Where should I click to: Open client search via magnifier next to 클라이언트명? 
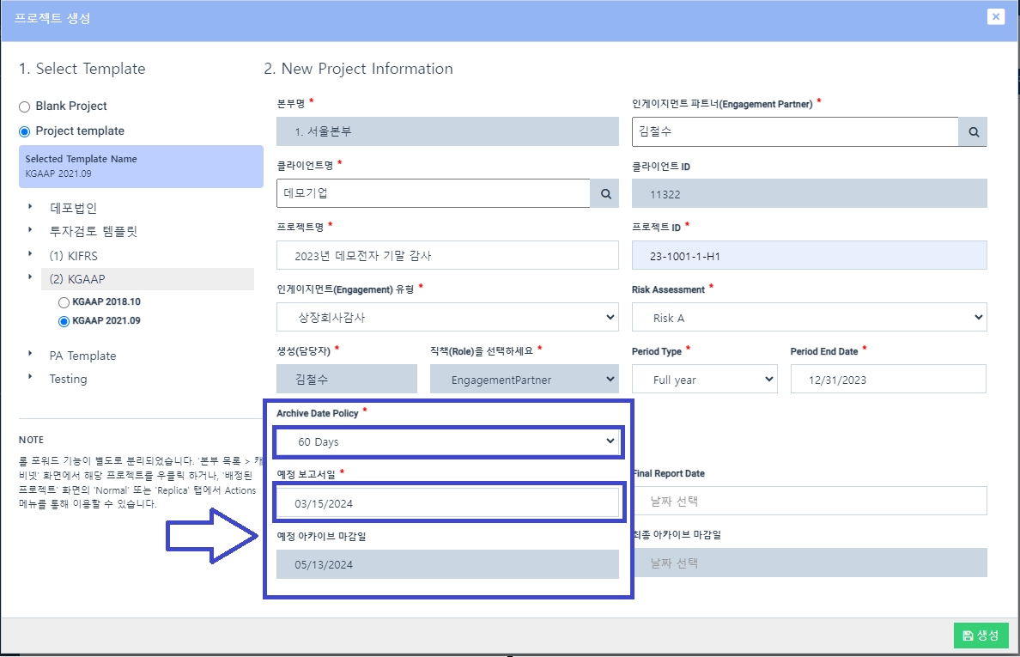604,193
